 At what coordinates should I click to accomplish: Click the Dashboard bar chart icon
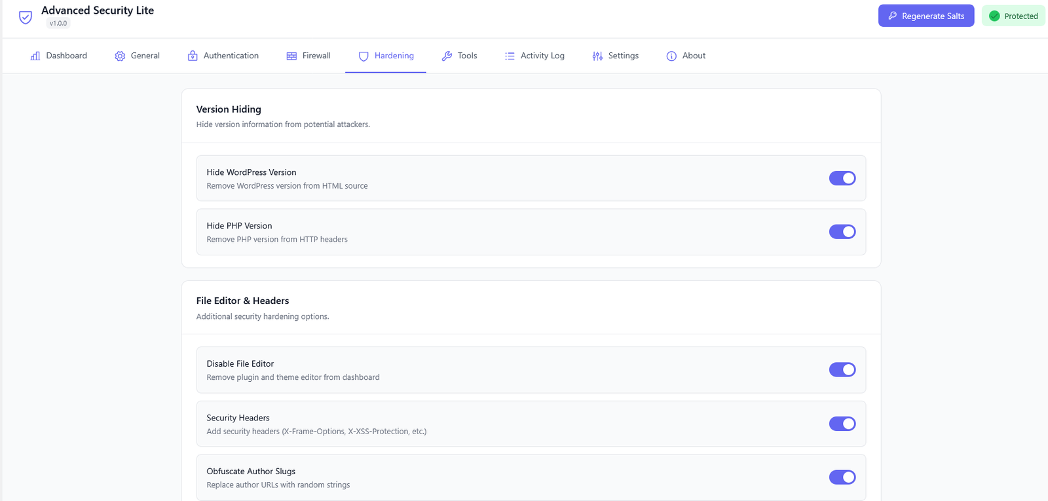click(35, 56)
